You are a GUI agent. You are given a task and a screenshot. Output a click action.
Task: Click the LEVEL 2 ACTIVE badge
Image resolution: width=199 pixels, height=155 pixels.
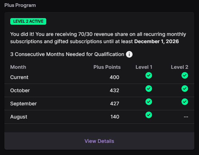(x=28, y=21)
